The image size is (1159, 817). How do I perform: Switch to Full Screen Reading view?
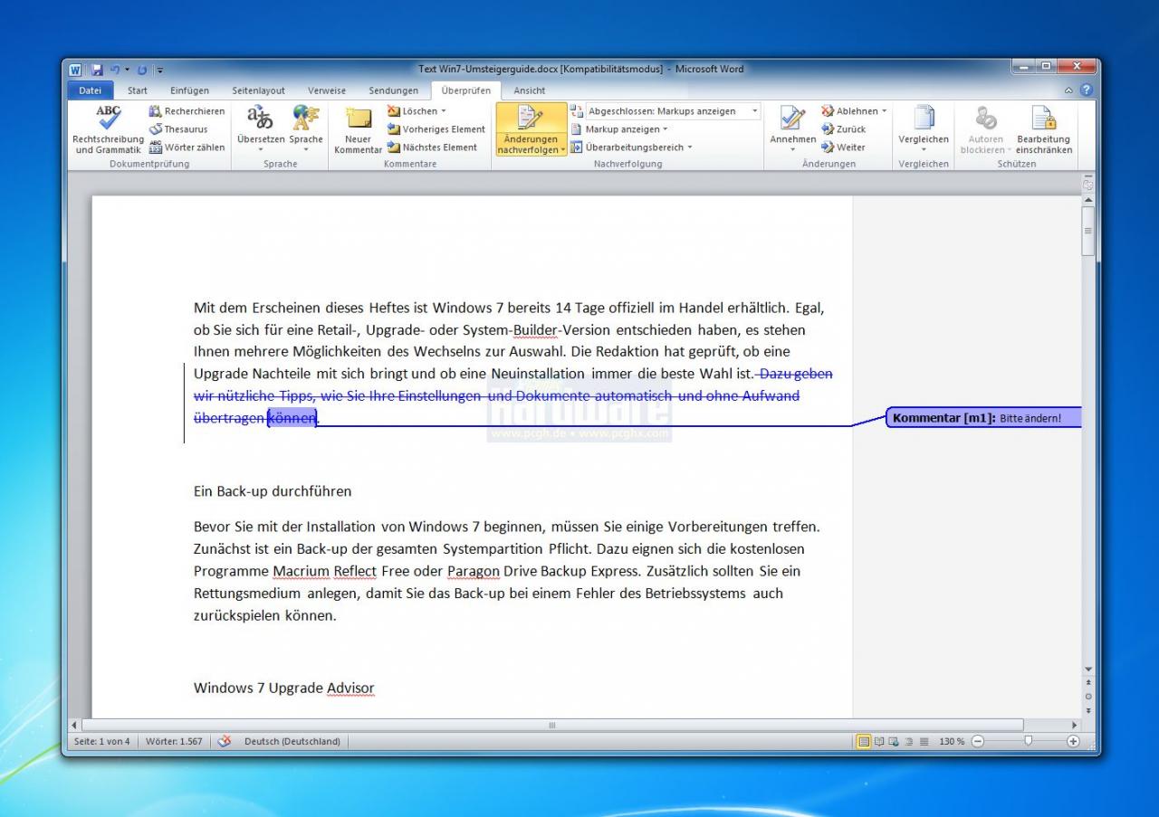(x=879, y=741)
